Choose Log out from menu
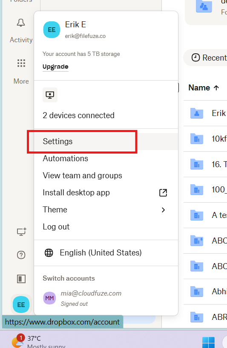The width and height of the screenshot is (227, 348). [x=106, y=227]
